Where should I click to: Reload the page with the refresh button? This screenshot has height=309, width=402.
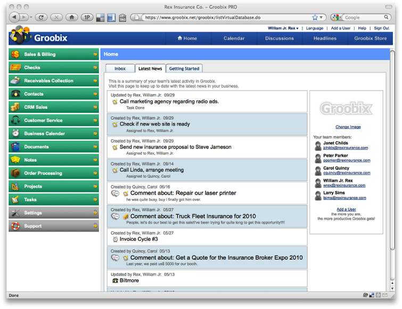[41, 17]
